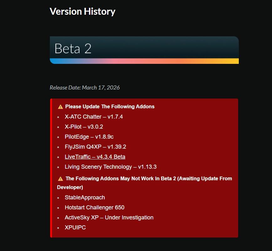Screen dimensions: 272x251
Task: Click ActiveSky XP Under Investigation item
Action: coord(109,218)
